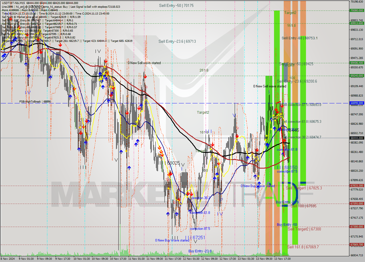Image resolution: width=365 pixels, height=262 pixels.
Task: Click the 68020.250 price scale value
Action: click(x=357, y=171)
